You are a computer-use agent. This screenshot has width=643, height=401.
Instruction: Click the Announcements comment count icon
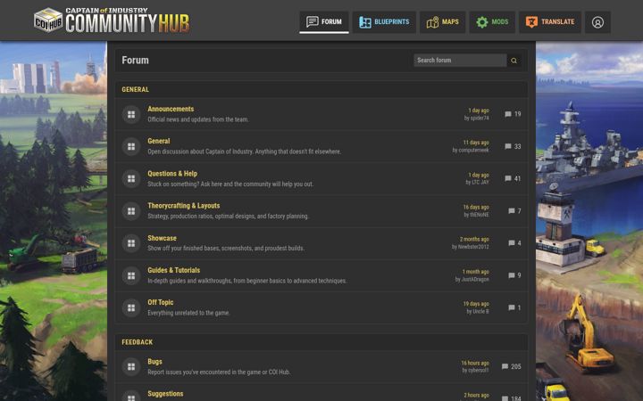pyautogui.click(x=508, y=114)
